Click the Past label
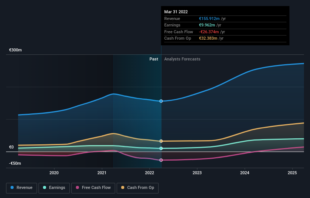Screen dimensions: 310x198 coord(154,59)
